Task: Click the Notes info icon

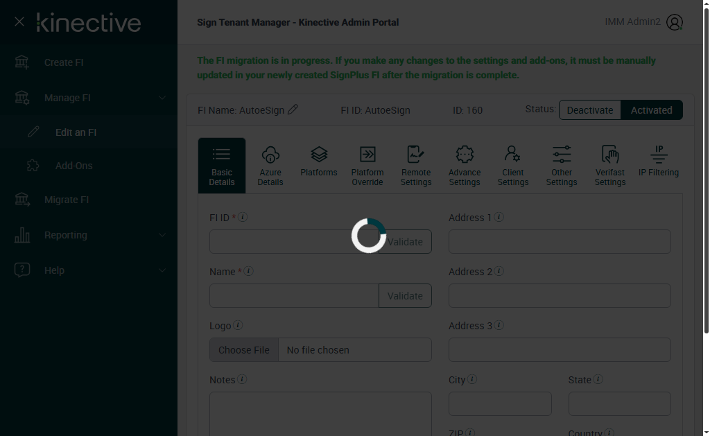Action: pos(242,379)
